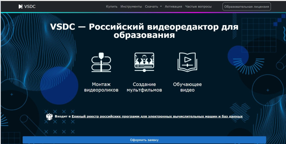Click the Оформить заявку button
The height and width of the screenshot is (144, 286).
(144, 140)
